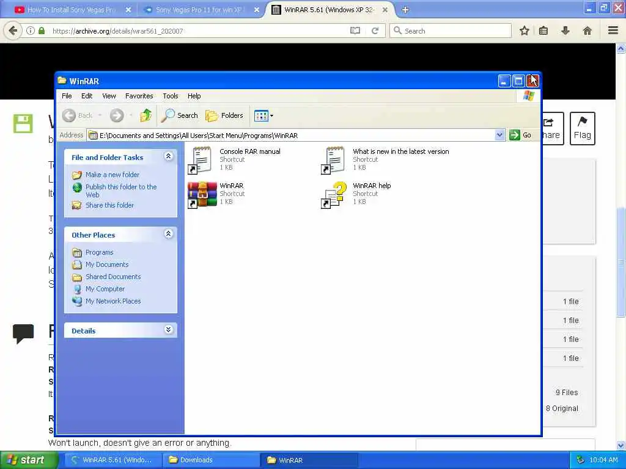Click the system tray safely remove icon

coord(580,460)
